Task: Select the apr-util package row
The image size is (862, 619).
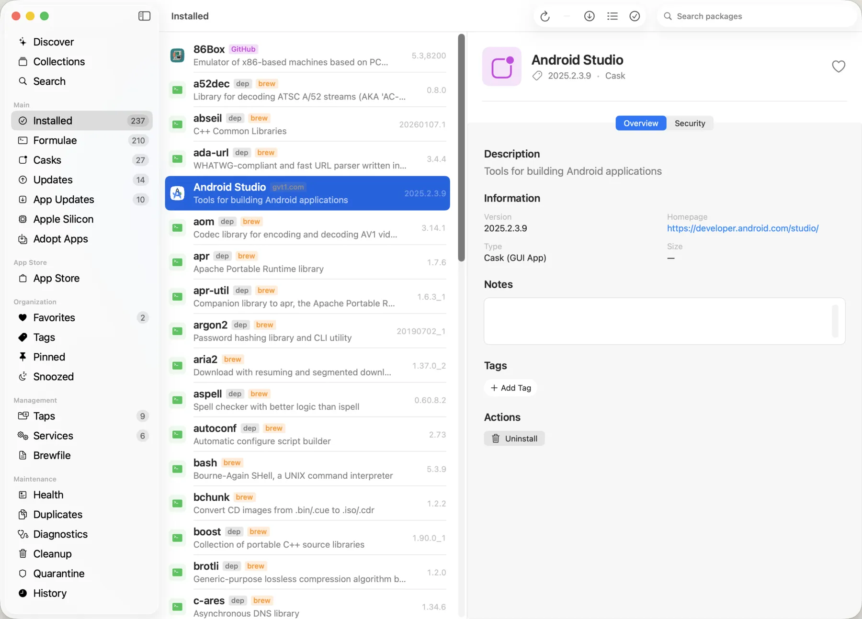Action: (x=307, y=297)
